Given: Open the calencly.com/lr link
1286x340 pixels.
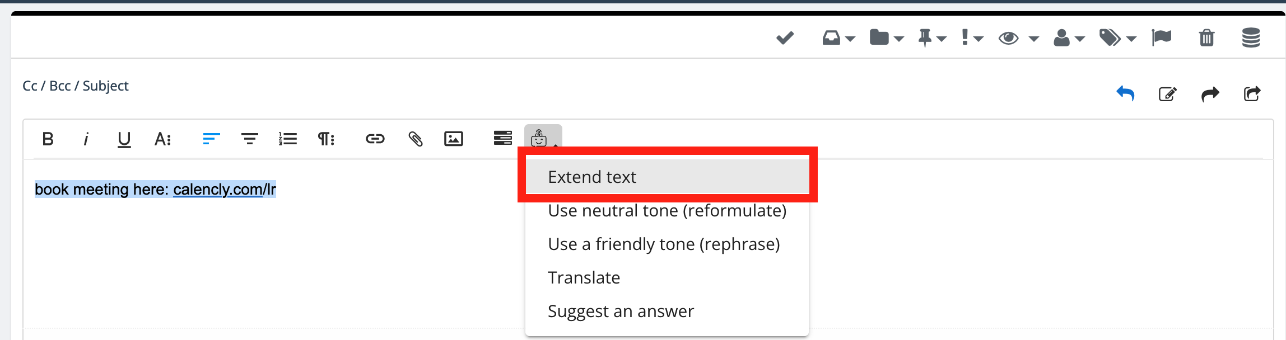Looking at the screenshot, I should [x=224, y=190].
